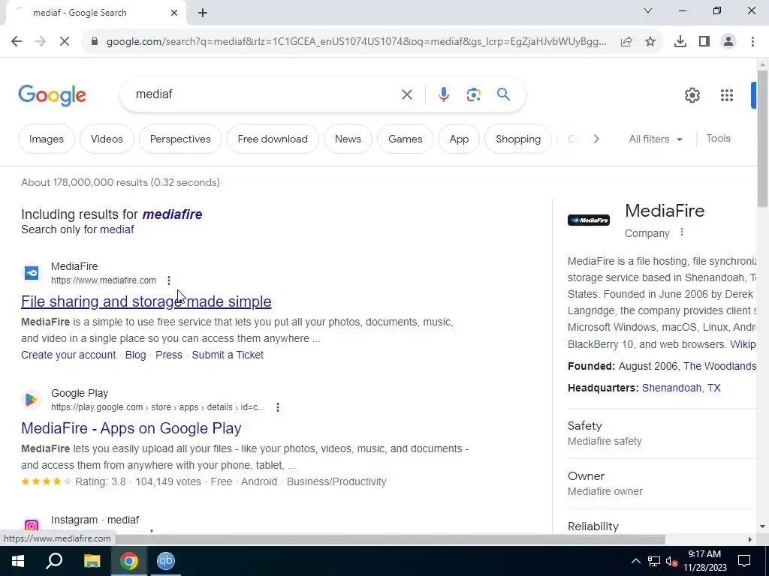Select the Free download filter
Image resolution: width=769 pixels, height=576 pixels.
[273, 139]
